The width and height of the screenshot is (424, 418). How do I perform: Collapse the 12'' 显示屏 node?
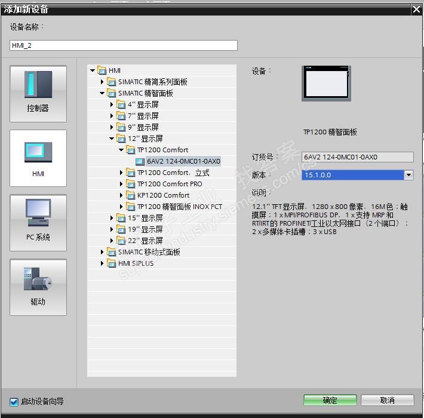pos(112,139)
